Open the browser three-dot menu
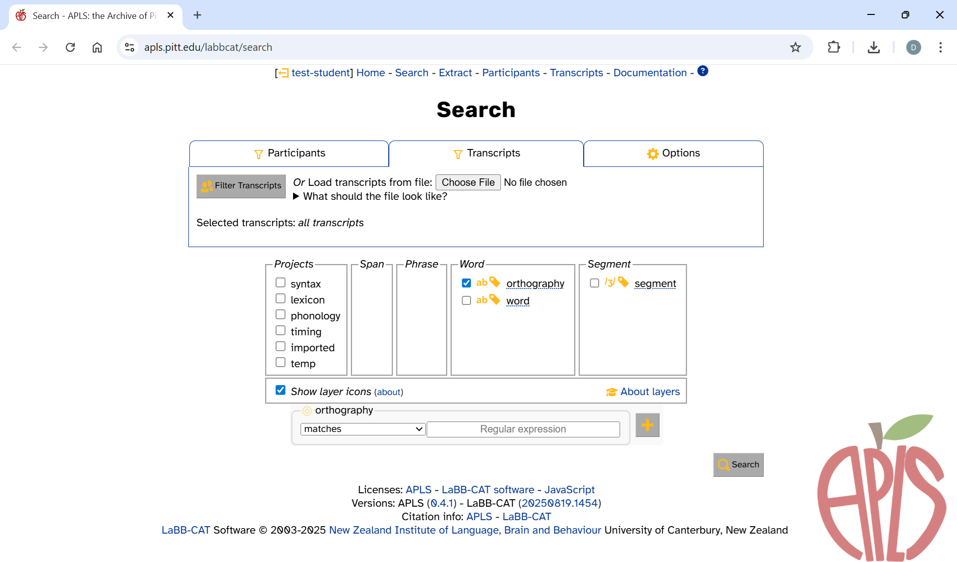 (x=940, y=47)
